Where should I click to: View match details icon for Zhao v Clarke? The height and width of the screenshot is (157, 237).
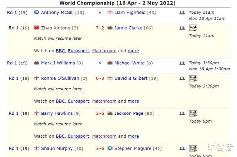click(193, 28)
